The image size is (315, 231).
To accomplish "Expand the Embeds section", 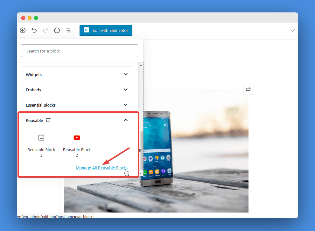I will click(77, 90).
